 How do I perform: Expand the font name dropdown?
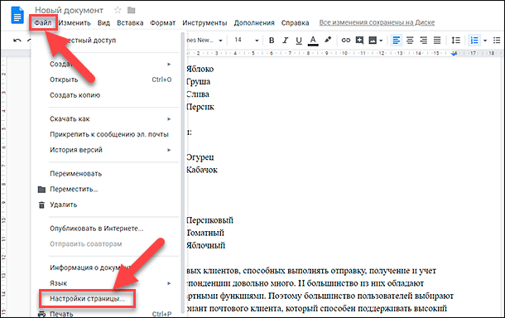coord(204,41)
